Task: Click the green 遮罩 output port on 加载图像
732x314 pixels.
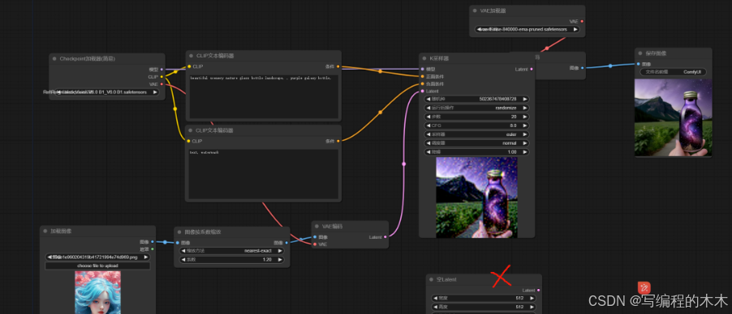Action: click(153, 249)
